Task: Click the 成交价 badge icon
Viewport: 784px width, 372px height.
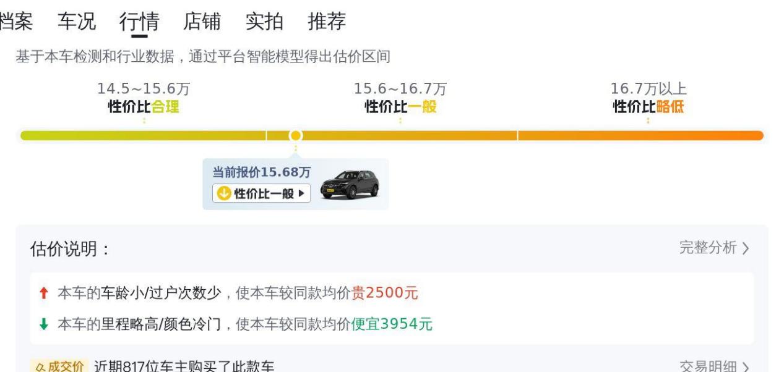Action: 59,366
